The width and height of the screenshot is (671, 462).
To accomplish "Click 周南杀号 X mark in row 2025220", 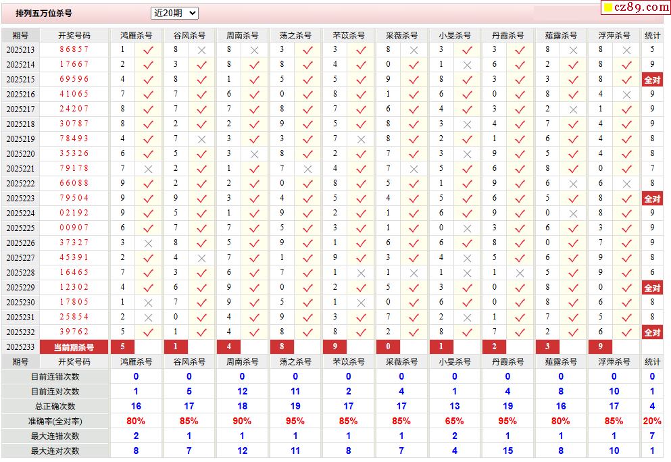I will click(254, 154).
